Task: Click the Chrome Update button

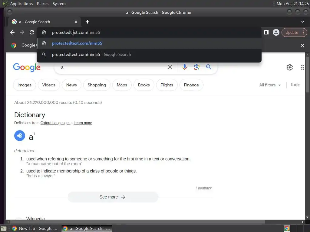Action: [x=292, y=32]
